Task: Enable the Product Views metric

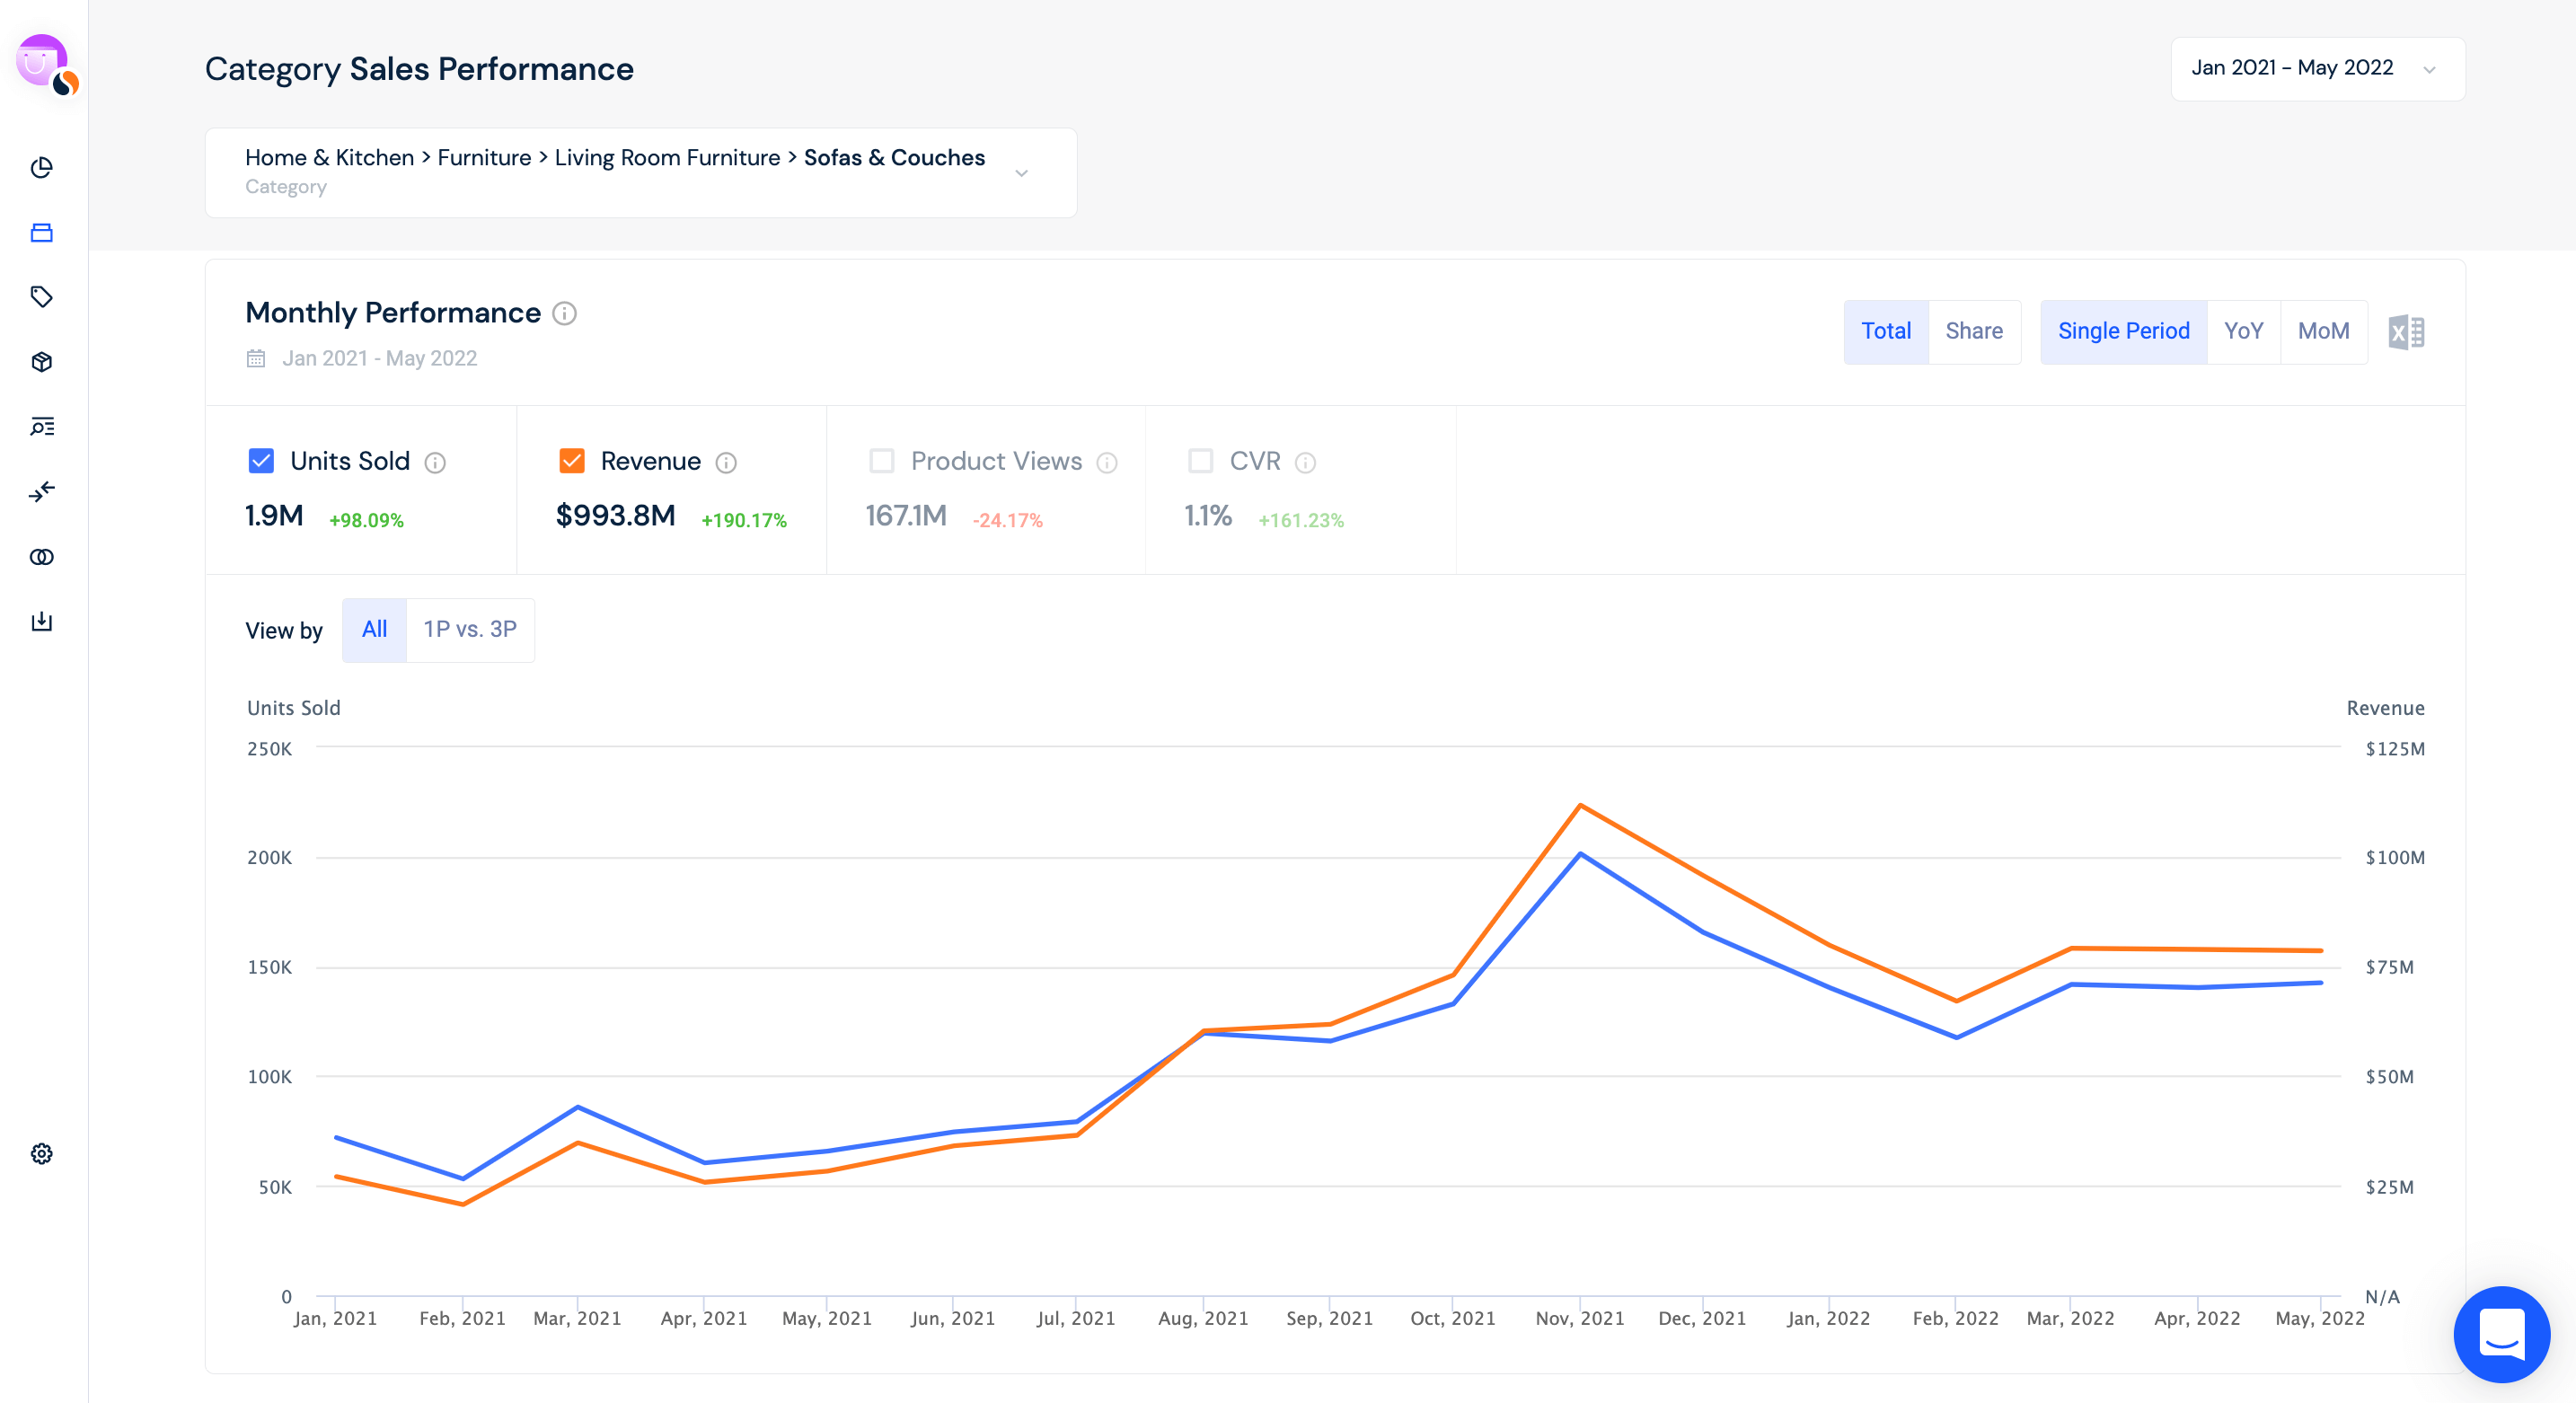Action: point(883,461)
